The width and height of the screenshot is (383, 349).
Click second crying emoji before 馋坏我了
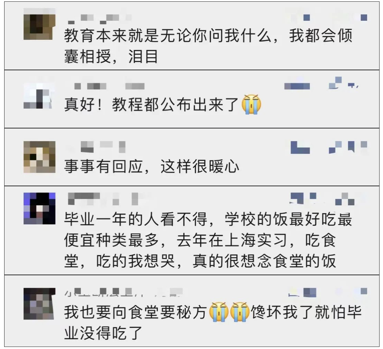(x=240, y=312)
